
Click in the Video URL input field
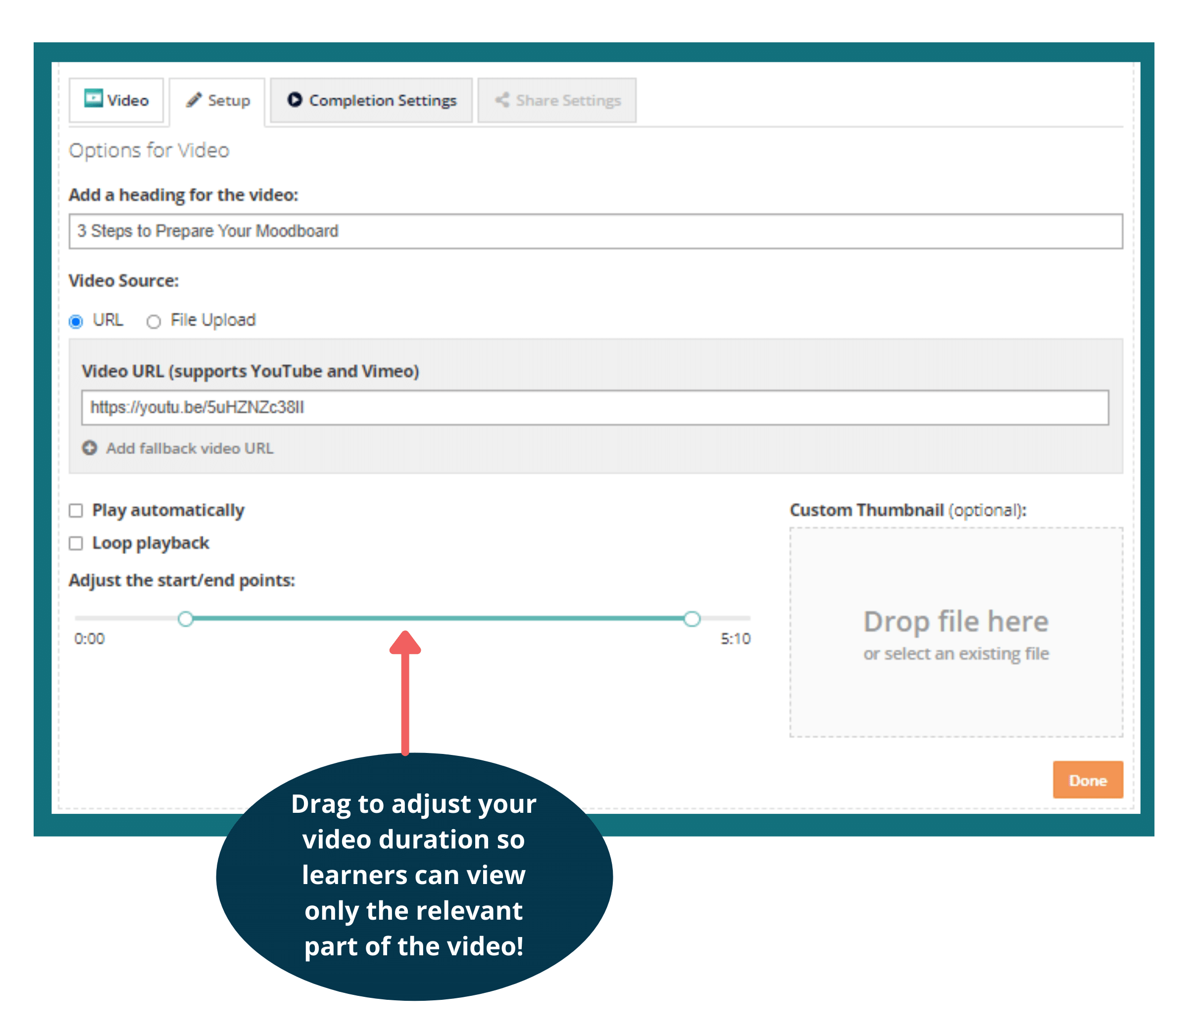(x=594, y=408)
